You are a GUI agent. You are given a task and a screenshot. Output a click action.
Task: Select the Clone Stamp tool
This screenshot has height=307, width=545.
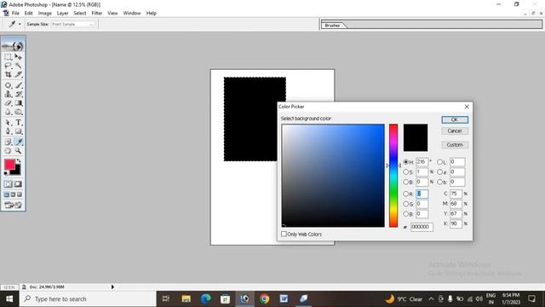point(8,95)
